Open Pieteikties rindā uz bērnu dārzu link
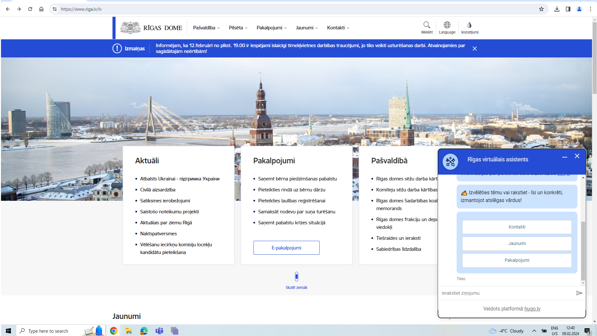The width and height of the screenshot is (597, 336). (292, 189)
